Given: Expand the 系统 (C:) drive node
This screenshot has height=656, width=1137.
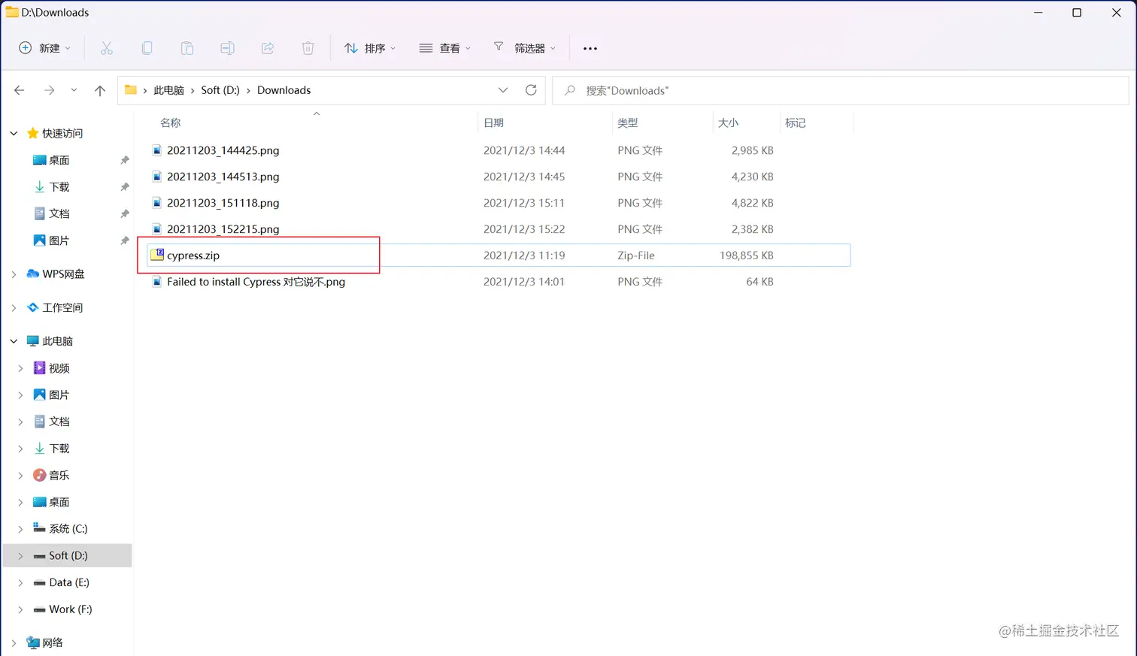Looking at the screenshot, I should 20,529.
